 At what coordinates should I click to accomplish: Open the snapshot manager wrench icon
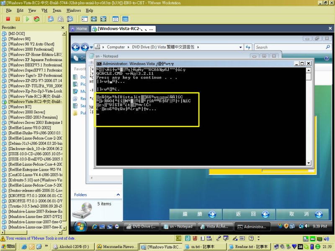coord(70,19)
